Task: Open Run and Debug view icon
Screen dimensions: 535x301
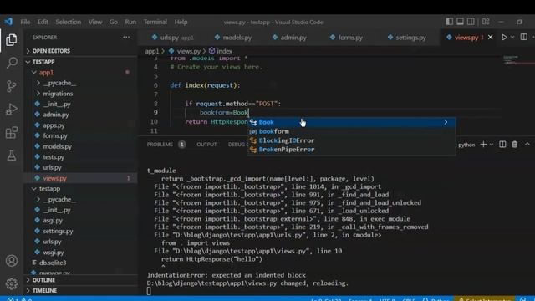Action: coord(11,110)
